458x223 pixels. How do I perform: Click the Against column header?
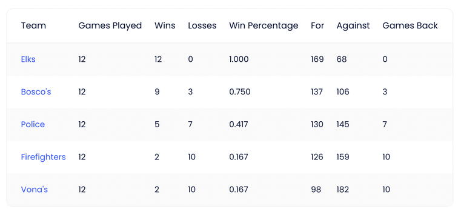353,25
